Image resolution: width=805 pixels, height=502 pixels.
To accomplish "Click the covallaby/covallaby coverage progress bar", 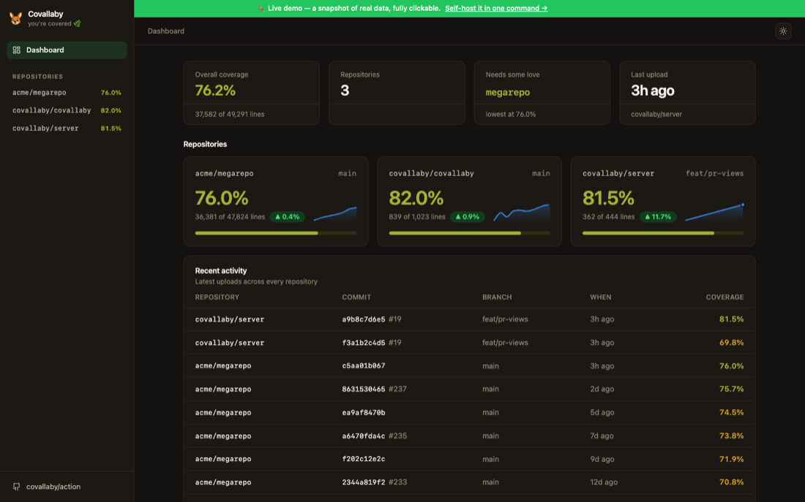I will 469,233.
